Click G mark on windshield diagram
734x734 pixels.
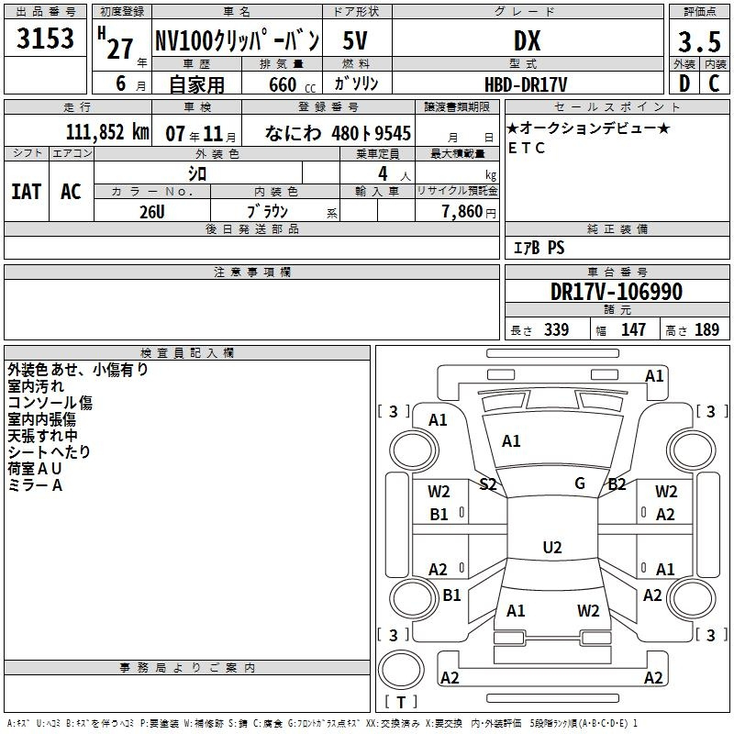click(580, 484)
